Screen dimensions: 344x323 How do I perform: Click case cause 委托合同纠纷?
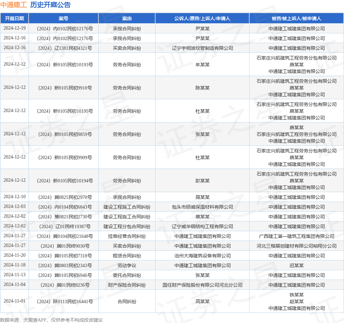click(127, 275)
